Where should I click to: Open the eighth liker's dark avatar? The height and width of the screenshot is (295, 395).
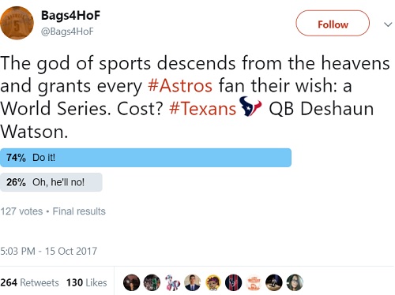point(274,282)
